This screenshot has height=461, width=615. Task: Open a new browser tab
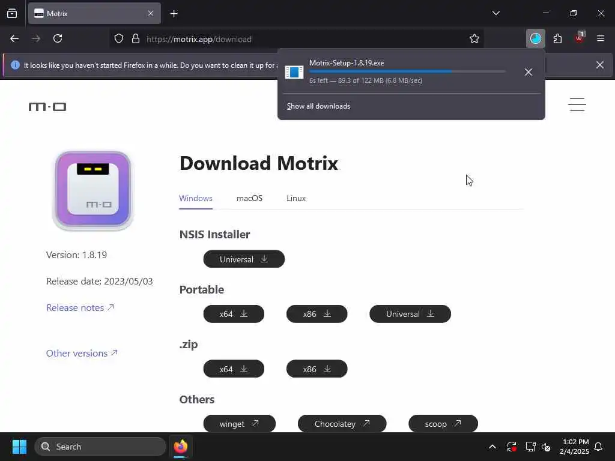click(174, 14)
